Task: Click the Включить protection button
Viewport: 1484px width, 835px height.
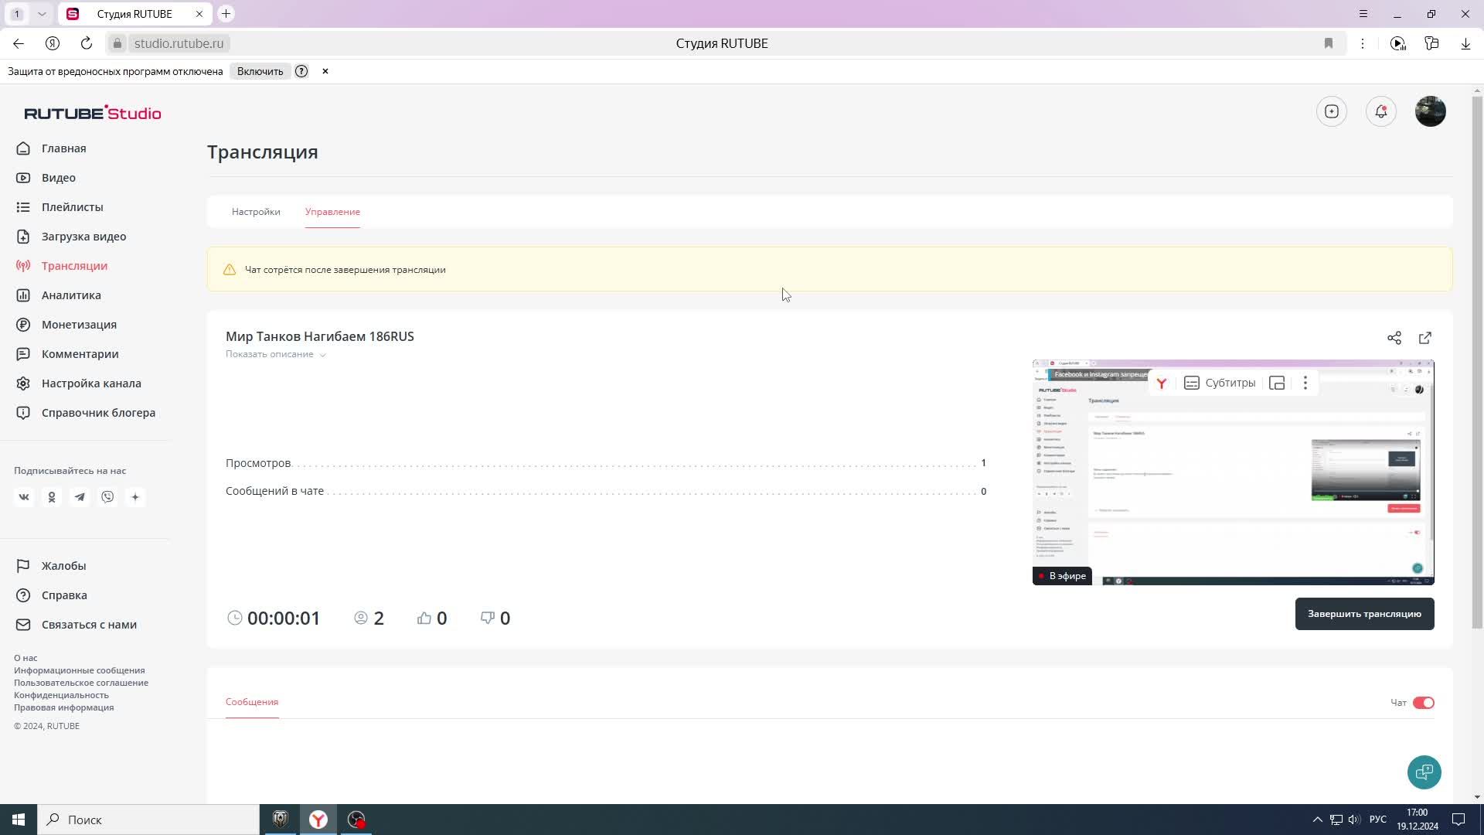Action: [260, 71]
